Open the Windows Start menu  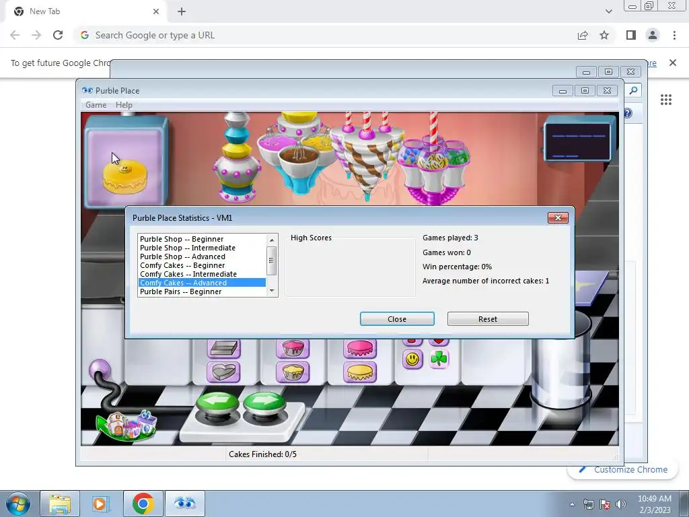18,504
